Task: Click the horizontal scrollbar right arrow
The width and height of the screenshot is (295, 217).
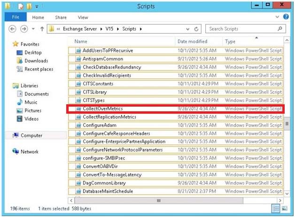Action: coord(280,201)
